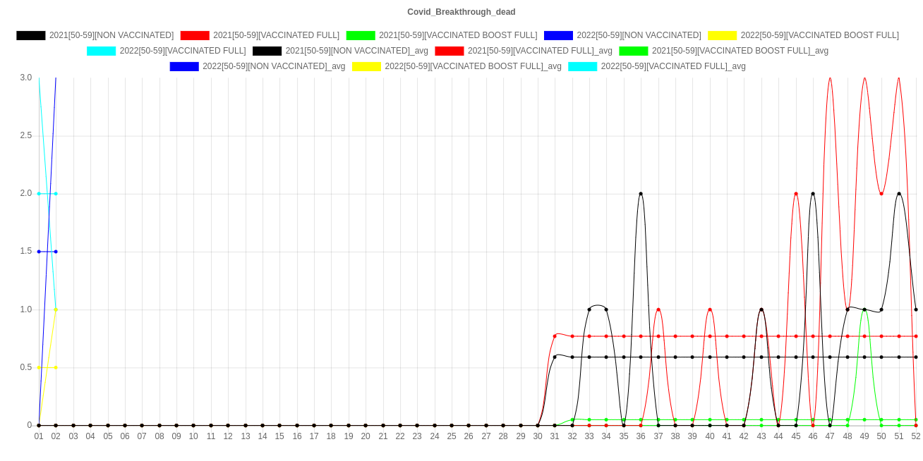Click yellow swatch for 2022 VACCINATED BOOST FULL_avg

tap(366, 66)
